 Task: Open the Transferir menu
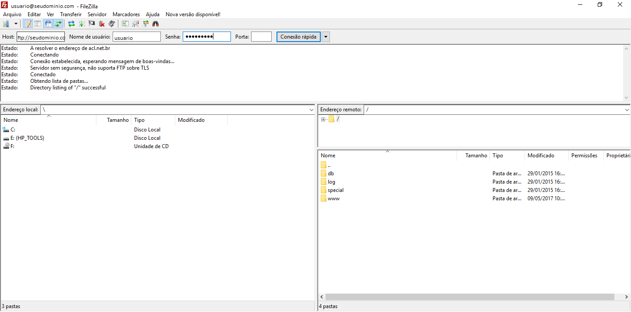tap(71, 14)
